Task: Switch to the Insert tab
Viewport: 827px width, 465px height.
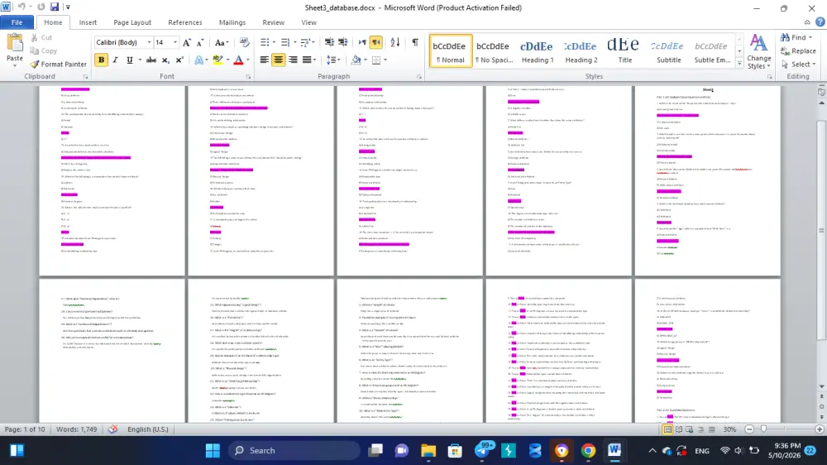Action: coord(88,22)
